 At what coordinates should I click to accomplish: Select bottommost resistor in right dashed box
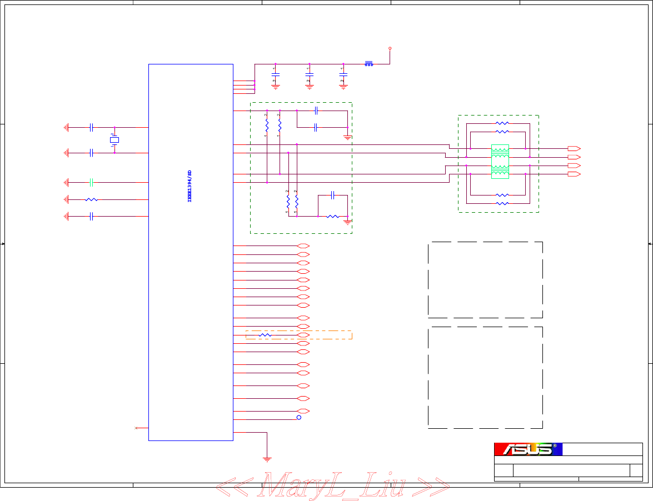[x=502, y=203]
